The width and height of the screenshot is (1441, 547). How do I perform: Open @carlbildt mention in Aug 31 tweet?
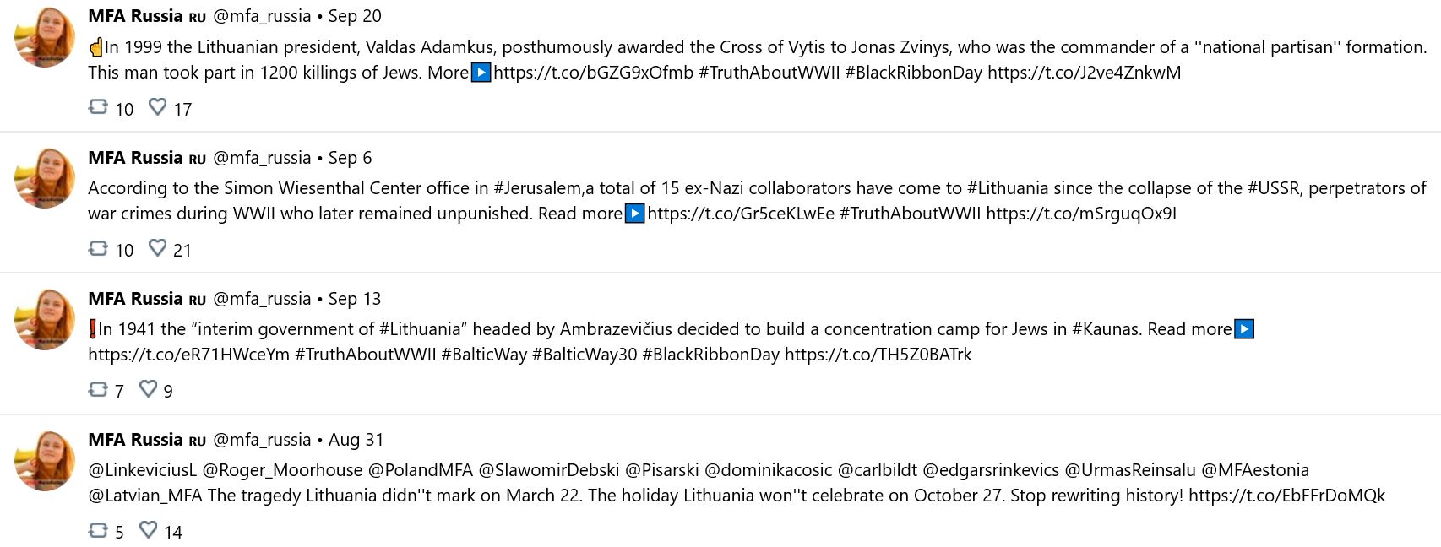click(877, 470)
